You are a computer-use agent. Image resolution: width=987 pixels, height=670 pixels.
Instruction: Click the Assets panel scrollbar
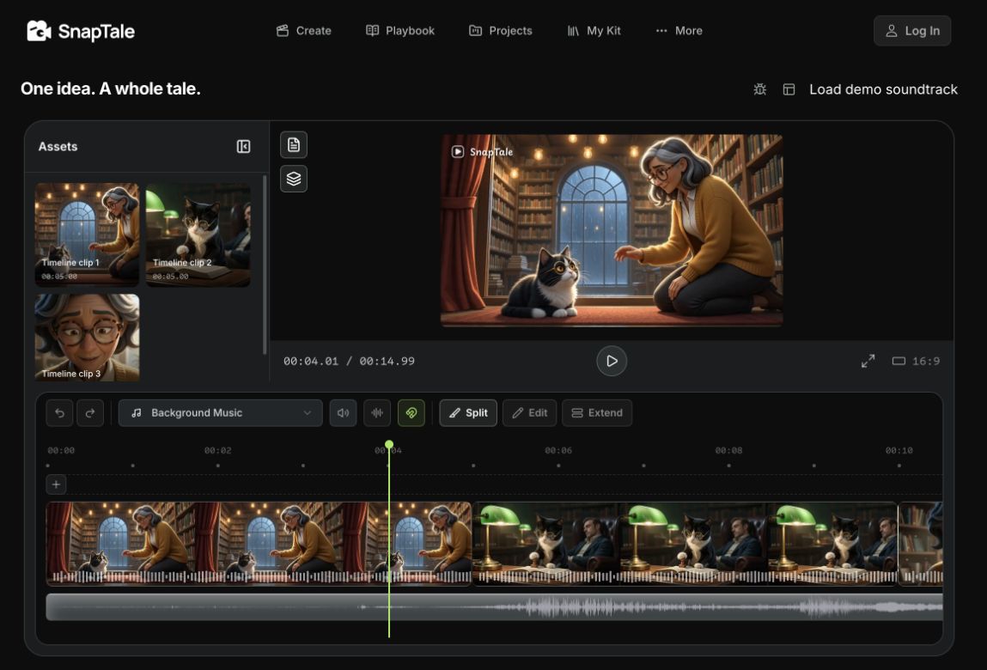(x=265, y=265)
